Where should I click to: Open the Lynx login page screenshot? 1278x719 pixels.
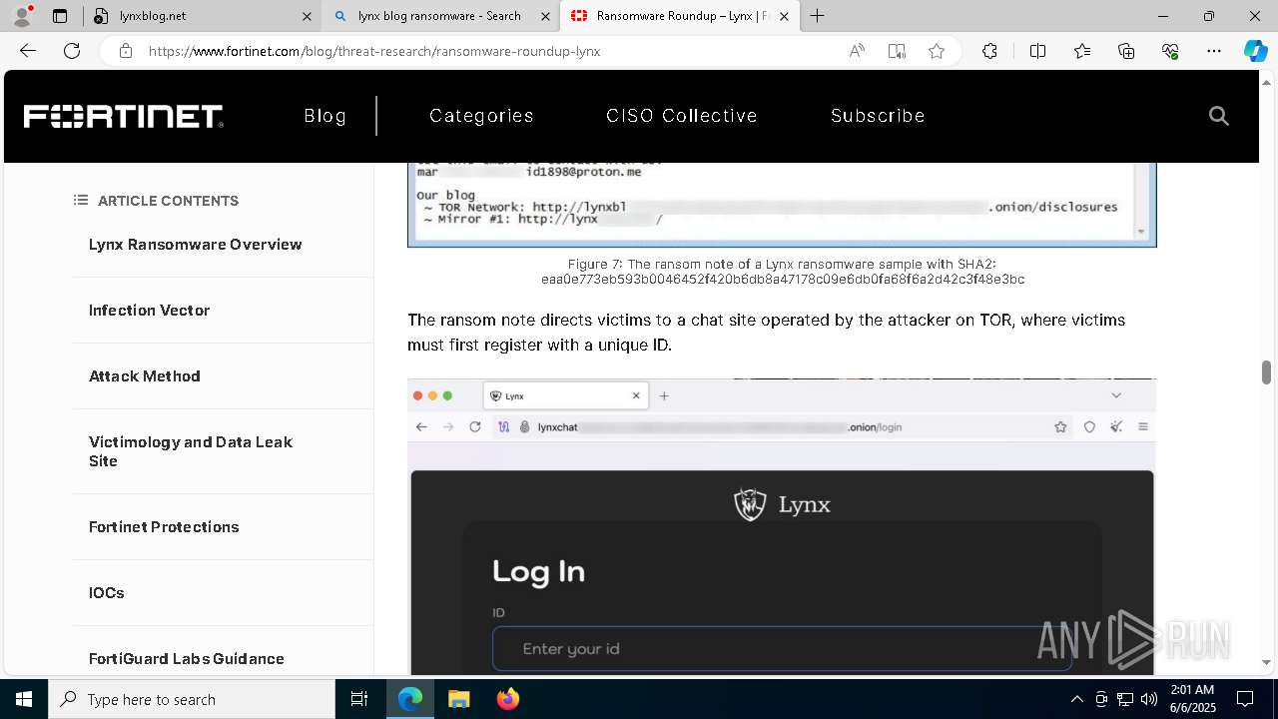tap(782, 526)
